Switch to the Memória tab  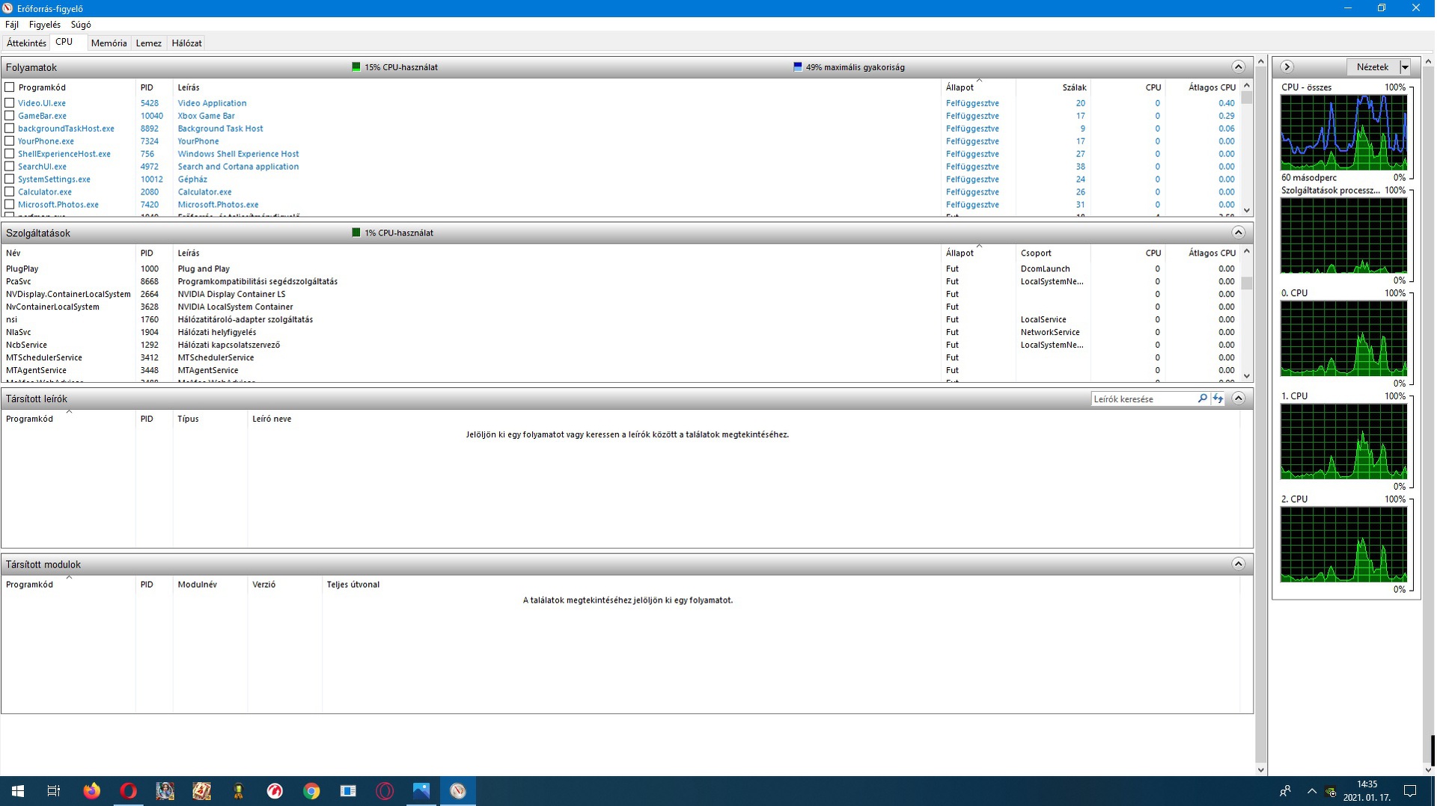point(109,43)
